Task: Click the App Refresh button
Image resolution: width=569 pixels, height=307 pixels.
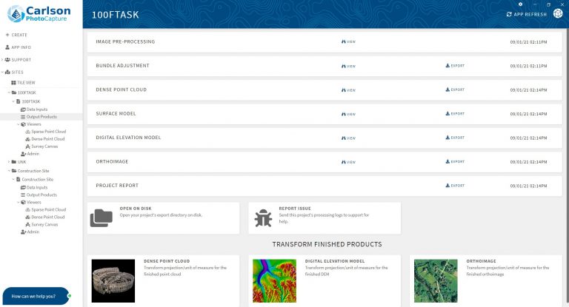Action: point(526,15)
